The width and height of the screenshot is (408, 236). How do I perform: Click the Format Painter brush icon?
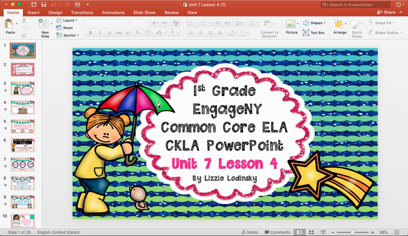point(24,35)
